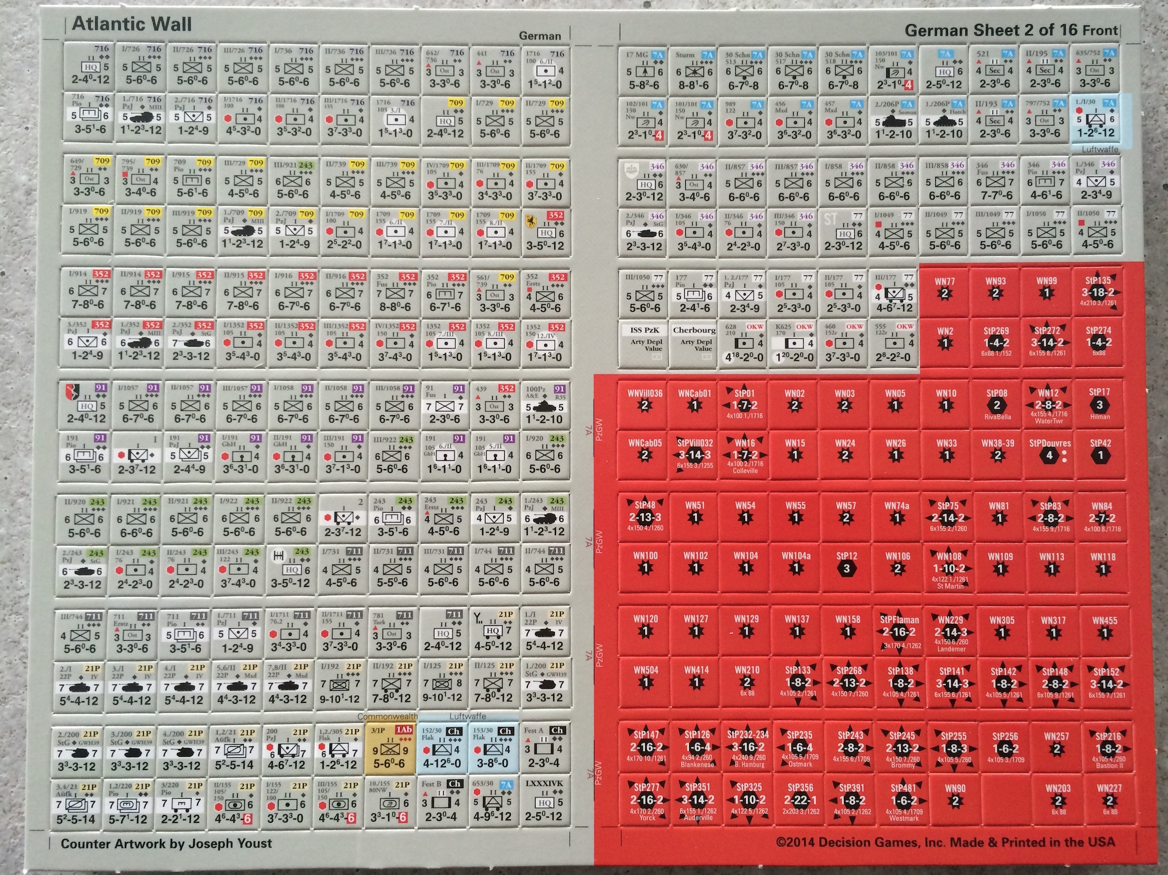Select the gold Commonwealth 3/1P counter
Image resolution: width=1168 pixels, height=875 pixels.
tap(390, 749)
